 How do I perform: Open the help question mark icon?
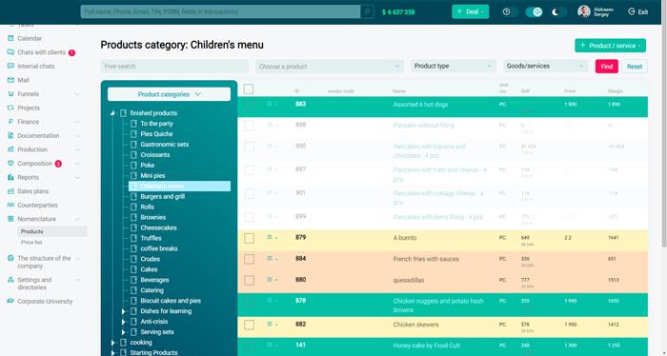coord(506,11)
